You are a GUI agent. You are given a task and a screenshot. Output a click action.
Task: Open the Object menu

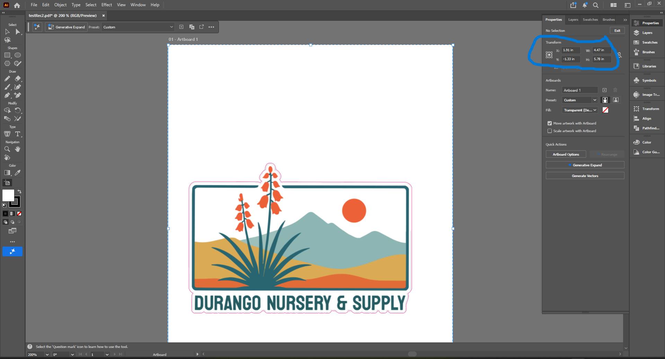(x=60, y=5)
